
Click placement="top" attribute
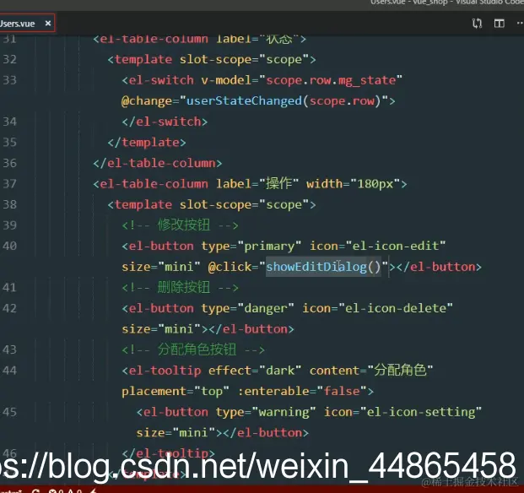(176, 391)
